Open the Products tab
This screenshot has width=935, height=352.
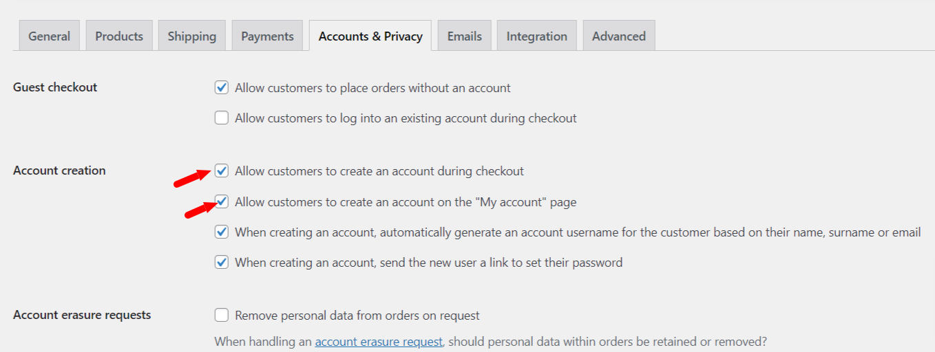click(119, 36)
